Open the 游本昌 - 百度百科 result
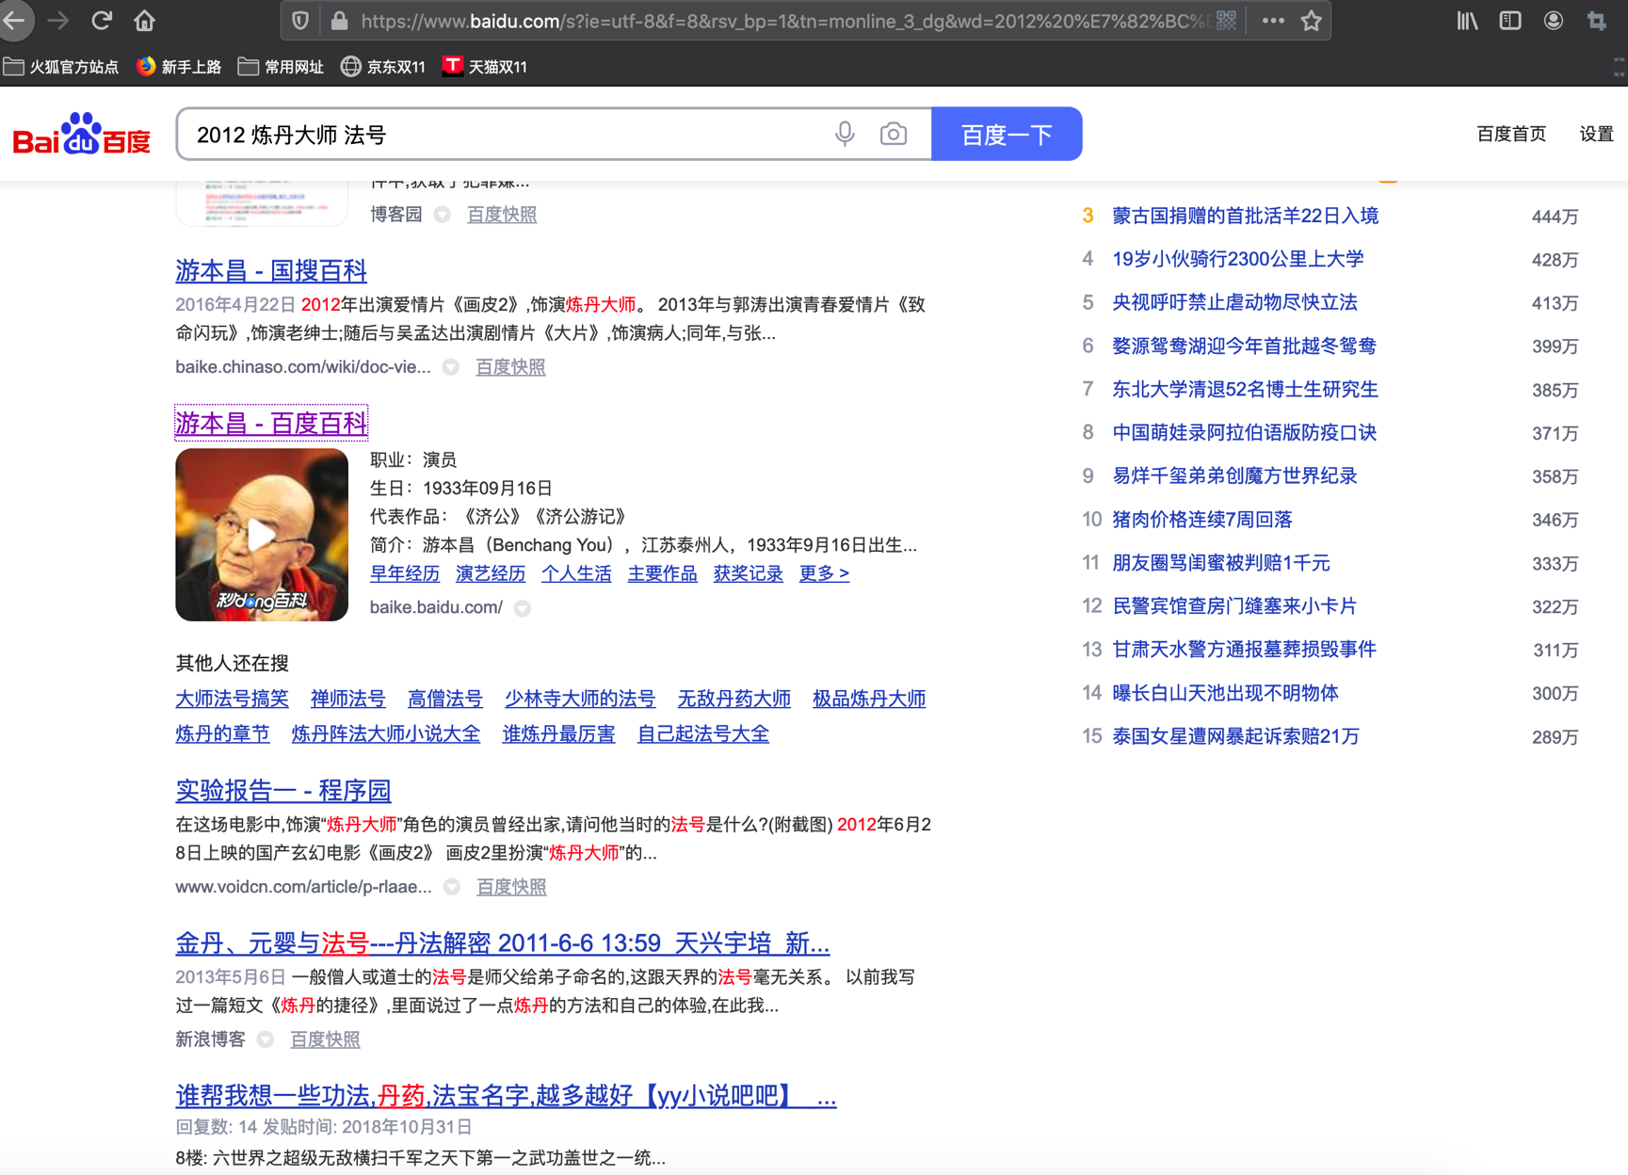1628x1175 pixels. click(x=271, y=424)
